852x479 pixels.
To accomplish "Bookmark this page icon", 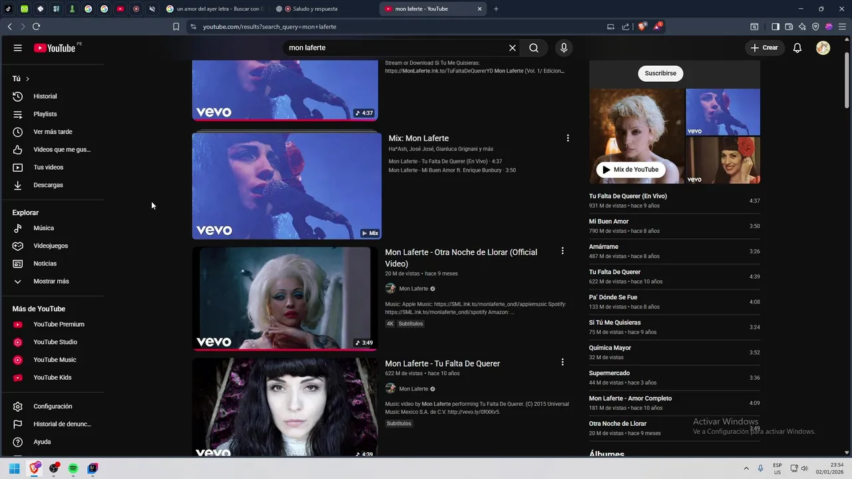I will (x=176, y=27).
